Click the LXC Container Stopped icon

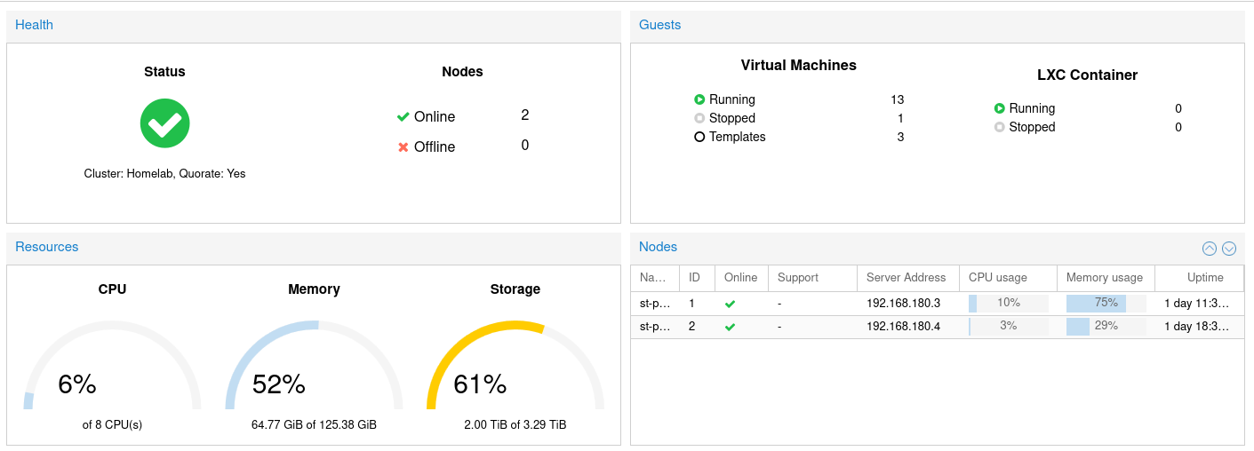point(1000,127)
